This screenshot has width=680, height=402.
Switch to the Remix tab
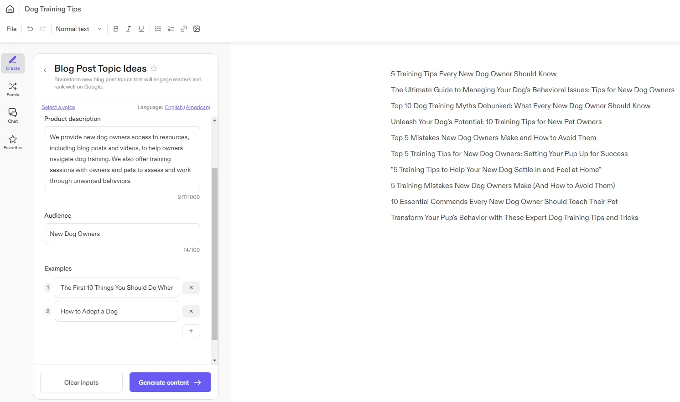[x=13, y=89]
